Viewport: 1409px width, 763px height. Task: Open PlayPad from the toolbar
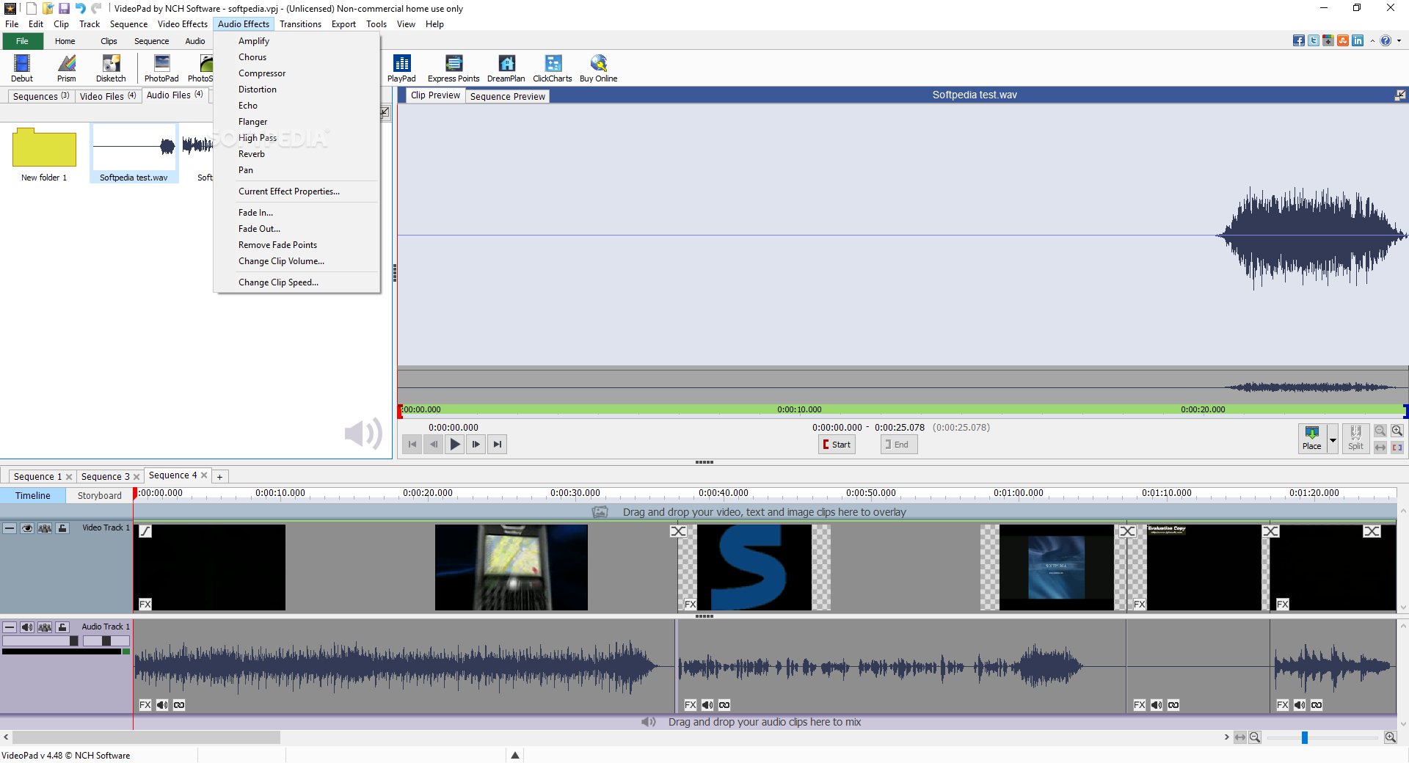click(x=401, y=68)
